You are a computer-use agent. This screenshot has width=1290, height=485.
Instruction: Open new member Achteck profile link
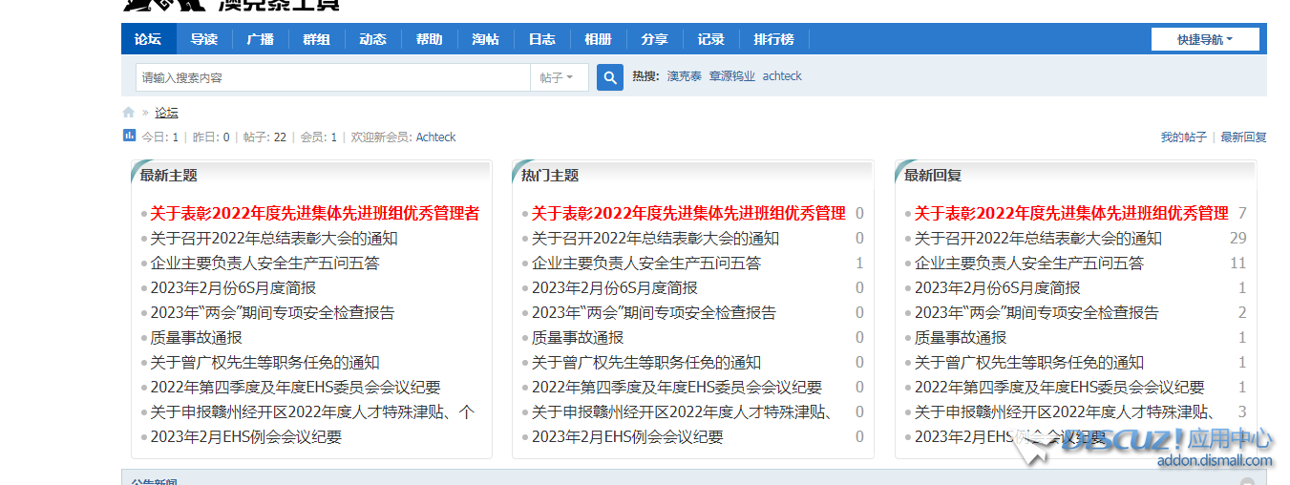pos(436,137)
